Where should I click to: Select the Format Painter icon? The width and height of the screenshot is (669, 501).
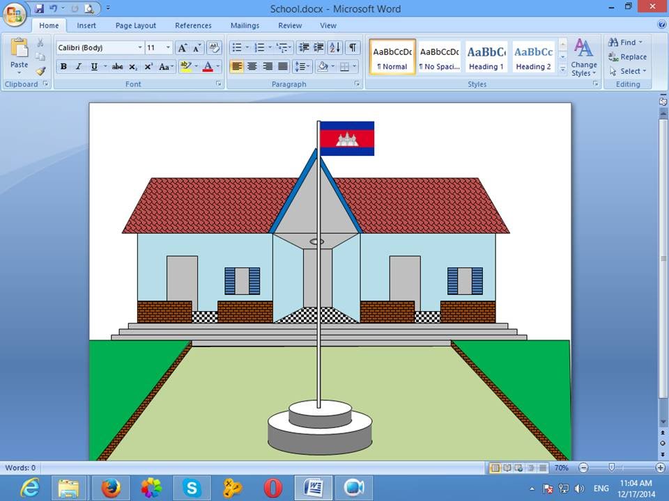[x=40, y=71]
